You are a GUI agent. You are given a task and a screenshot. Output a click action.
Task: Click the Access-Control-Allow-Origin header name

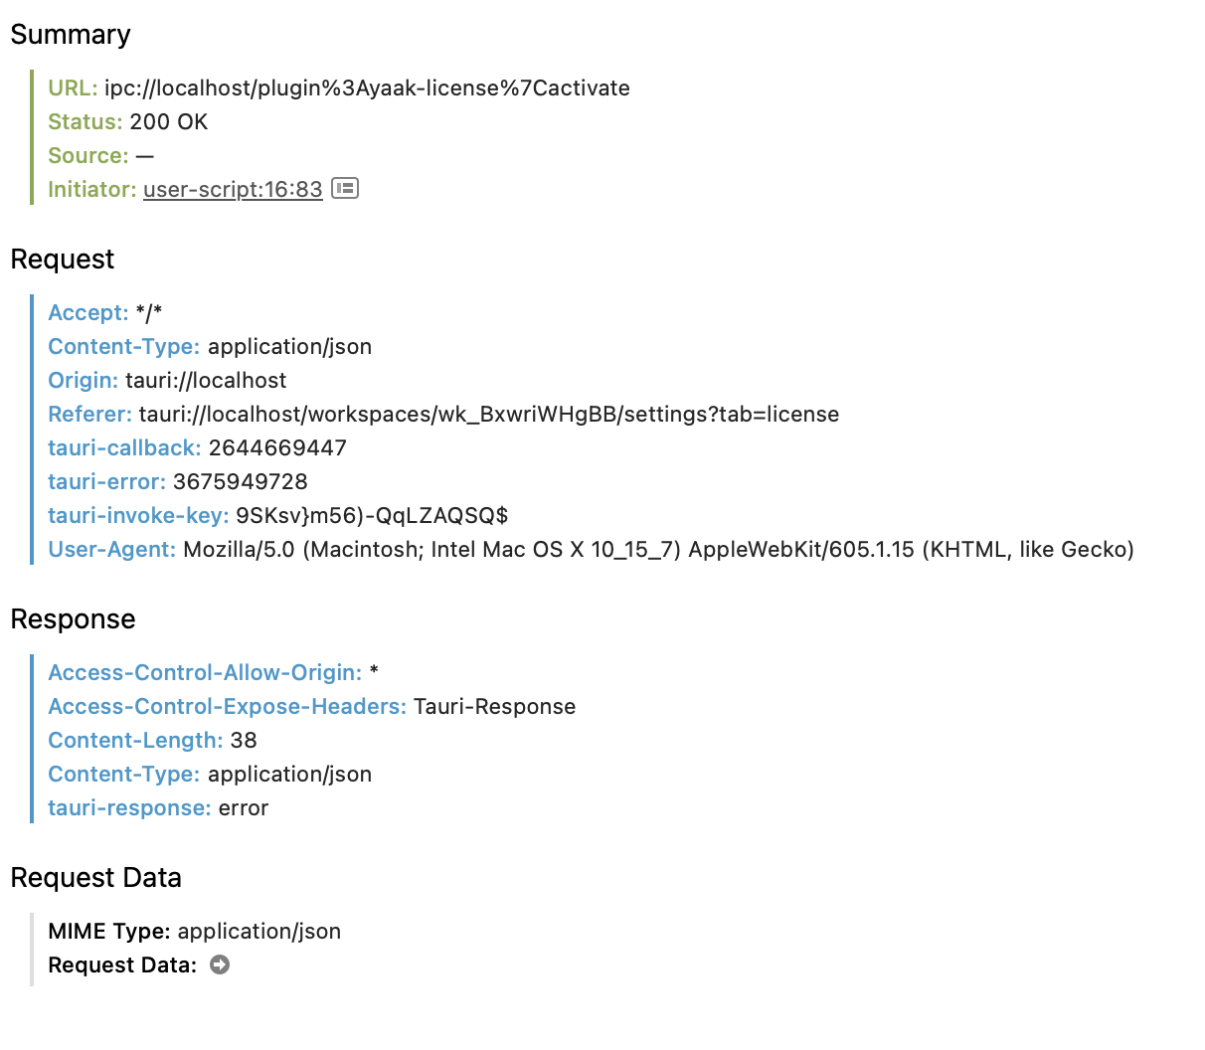pos(205,672)
